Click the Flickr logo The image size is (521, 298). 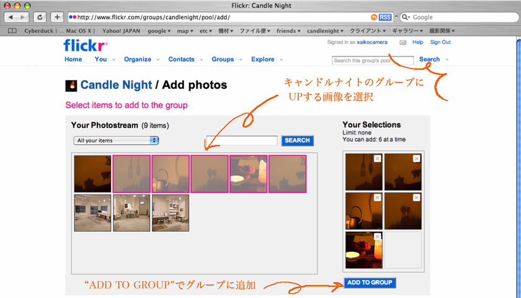click(85, 45)
